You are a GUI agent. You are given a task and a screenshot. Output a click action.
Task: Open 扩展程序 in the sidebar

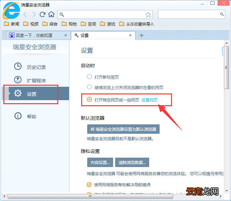click(36, 81)
